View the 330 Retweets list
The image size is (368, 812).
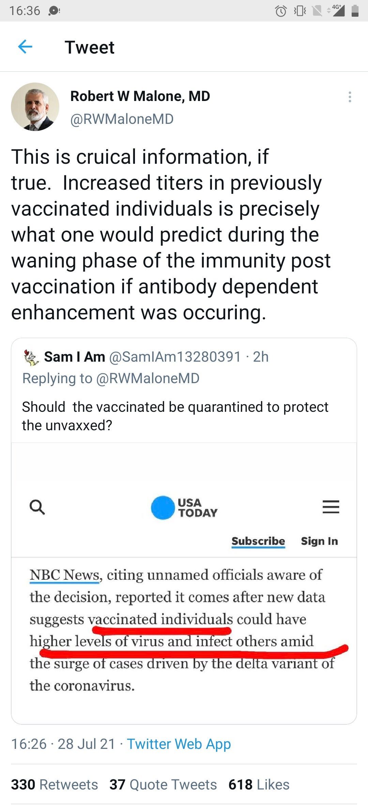pos(55,785)
